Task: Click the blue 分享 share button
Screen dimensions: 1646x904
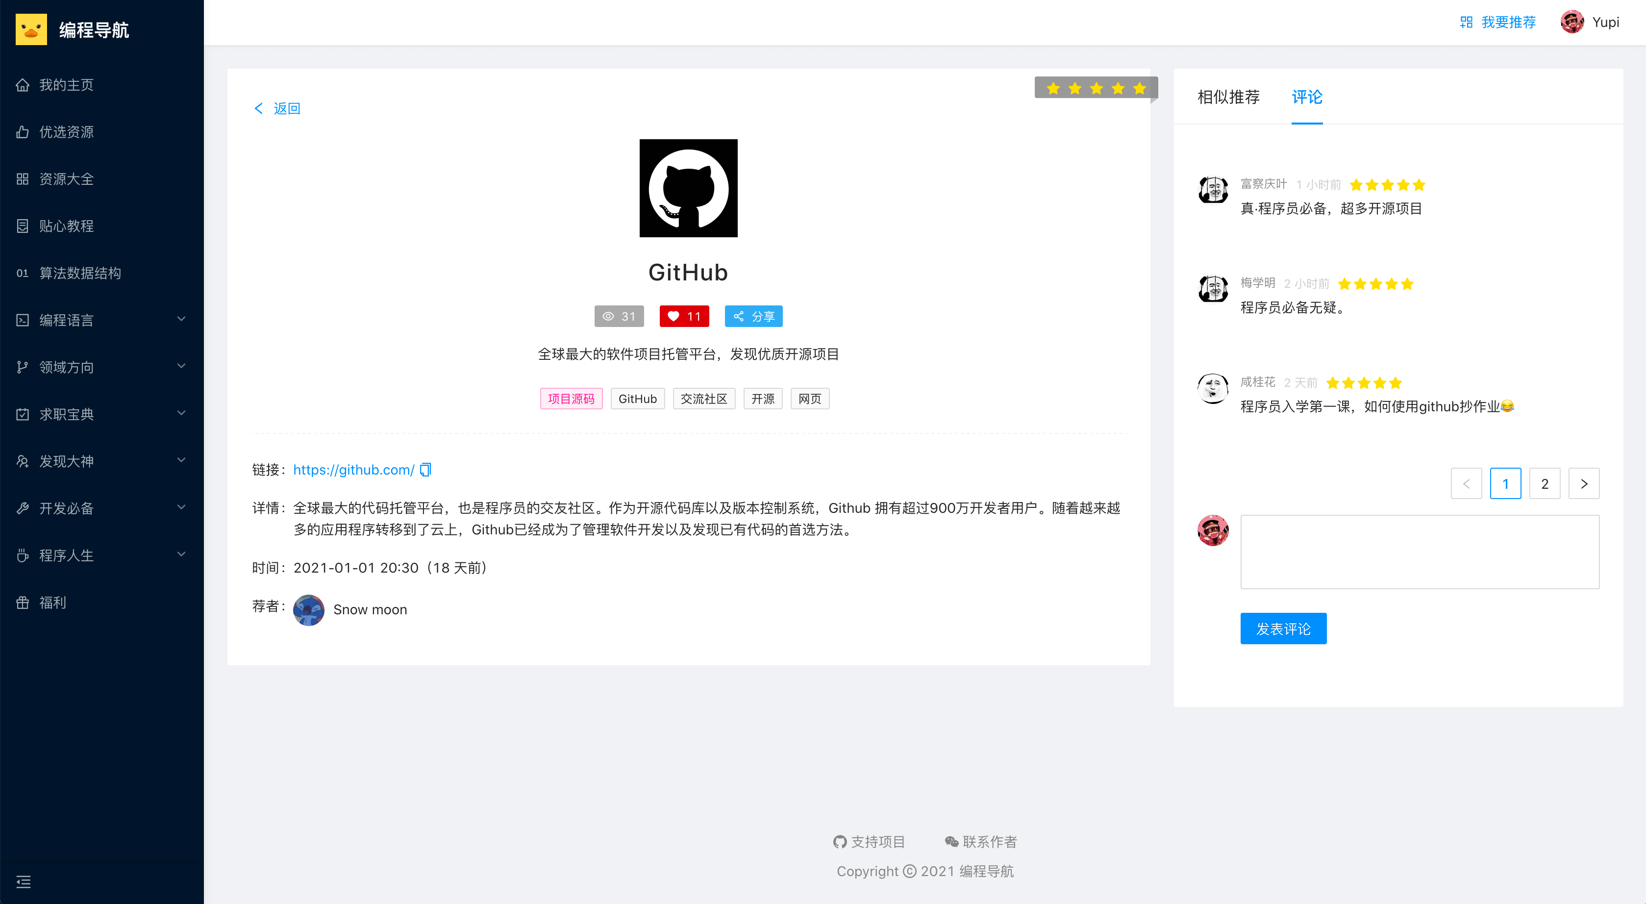Action: [753, 316]
